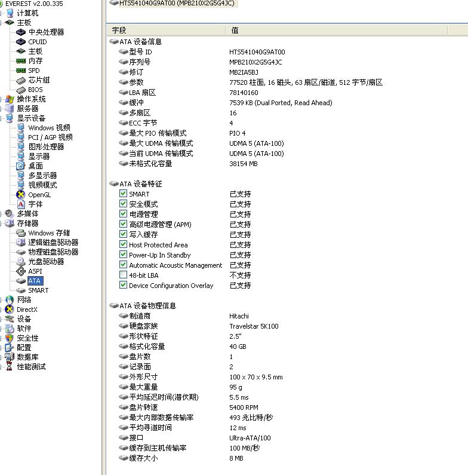Select the 安全性 shield icon
The width and height of the screenshot is (468, 475).
tap(10, 338)
